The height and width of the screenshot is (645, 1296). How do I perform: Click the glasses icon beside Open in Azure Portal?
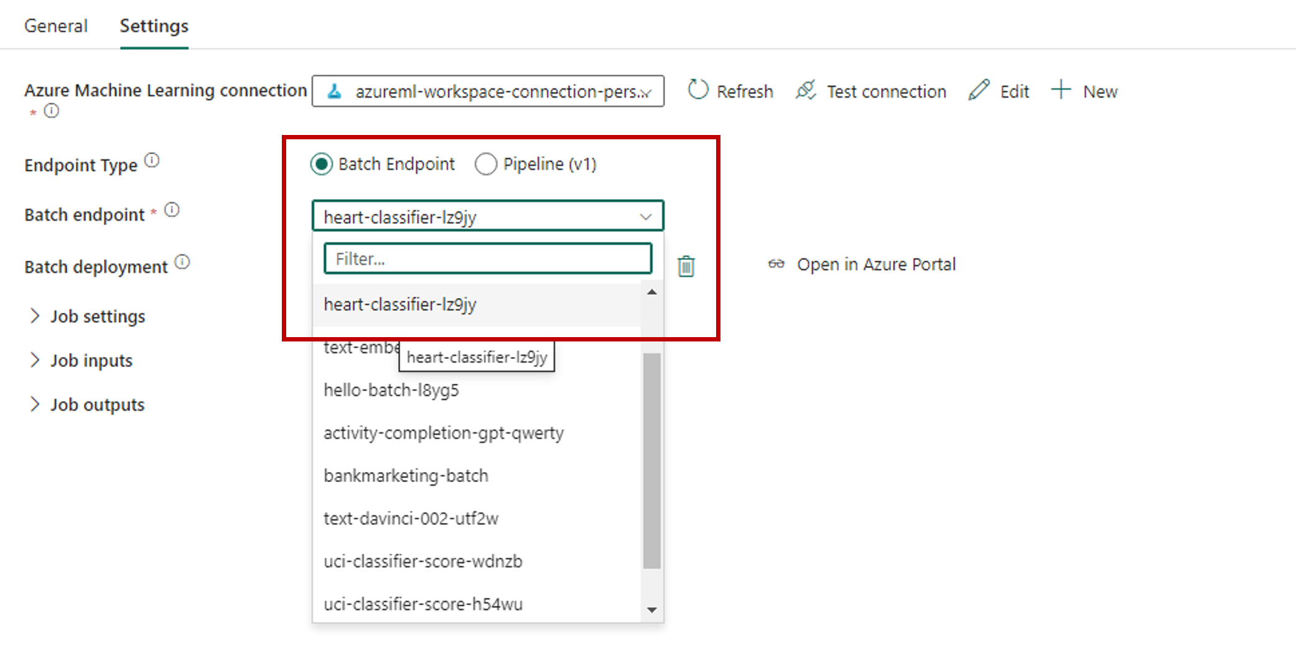[776, 264]
